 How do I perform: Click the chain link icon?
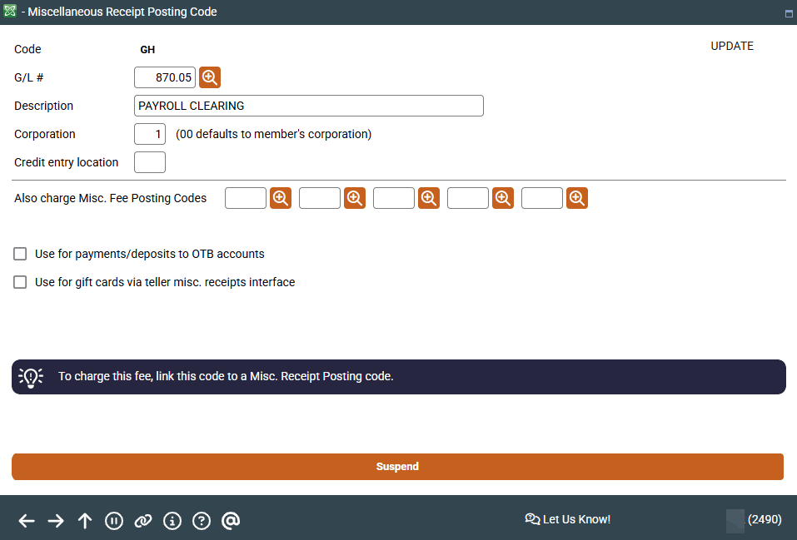[143, 521]
